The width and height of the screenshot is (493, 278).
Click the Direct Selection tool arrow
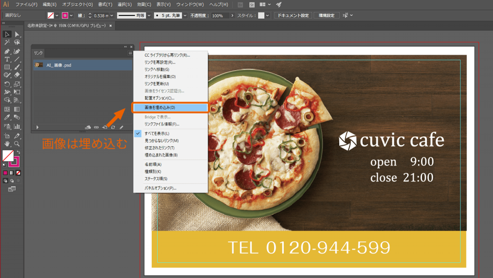(x=17, y=34)
